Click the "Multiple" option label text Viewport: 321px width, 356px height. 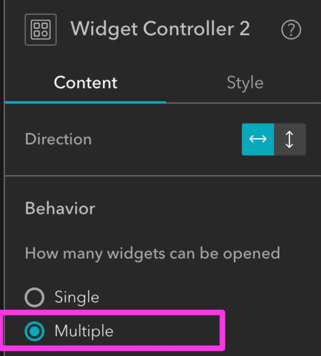point(84,331)
